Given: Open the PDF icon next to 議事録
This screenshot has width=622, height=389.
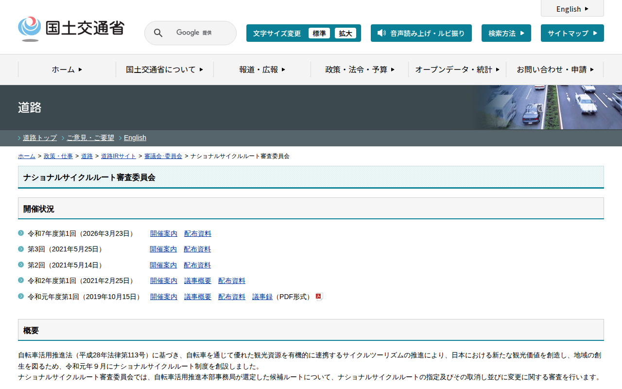Looking at the screenshot, I should [x=319, y=297].
